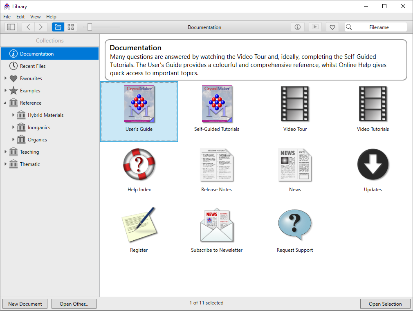Image resolution: width=413 pixels, height=311 pixels.
Task: Select the Video Tutorials filmstrip icon
Action: point(373,103)
